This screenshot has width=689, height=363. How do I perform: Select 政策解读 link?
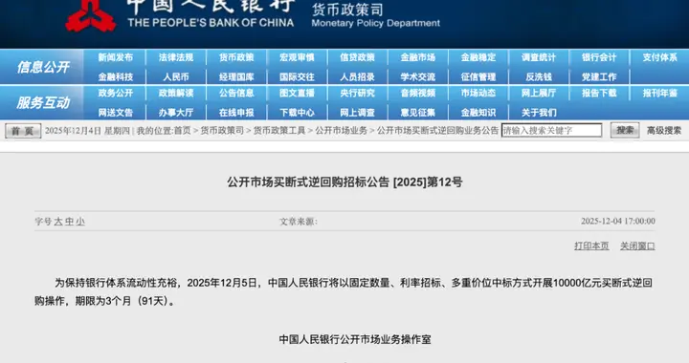176,93
